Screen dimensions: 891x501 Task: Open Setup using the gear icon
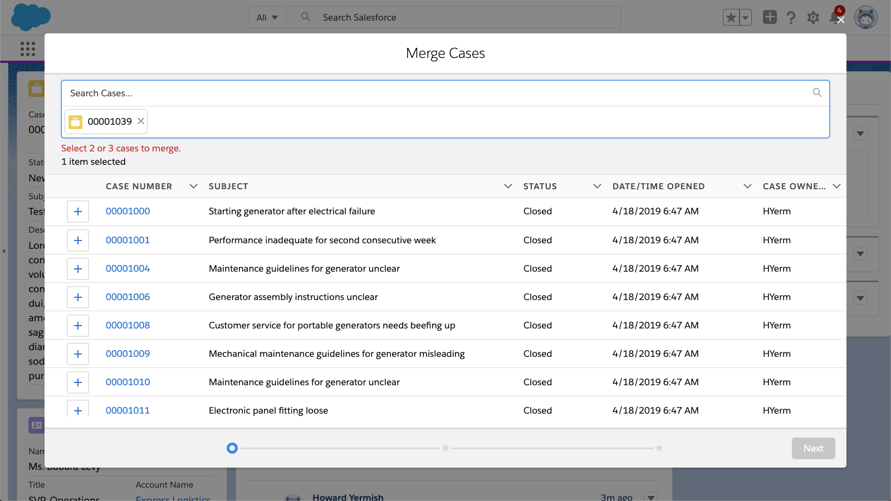point(813,17)
